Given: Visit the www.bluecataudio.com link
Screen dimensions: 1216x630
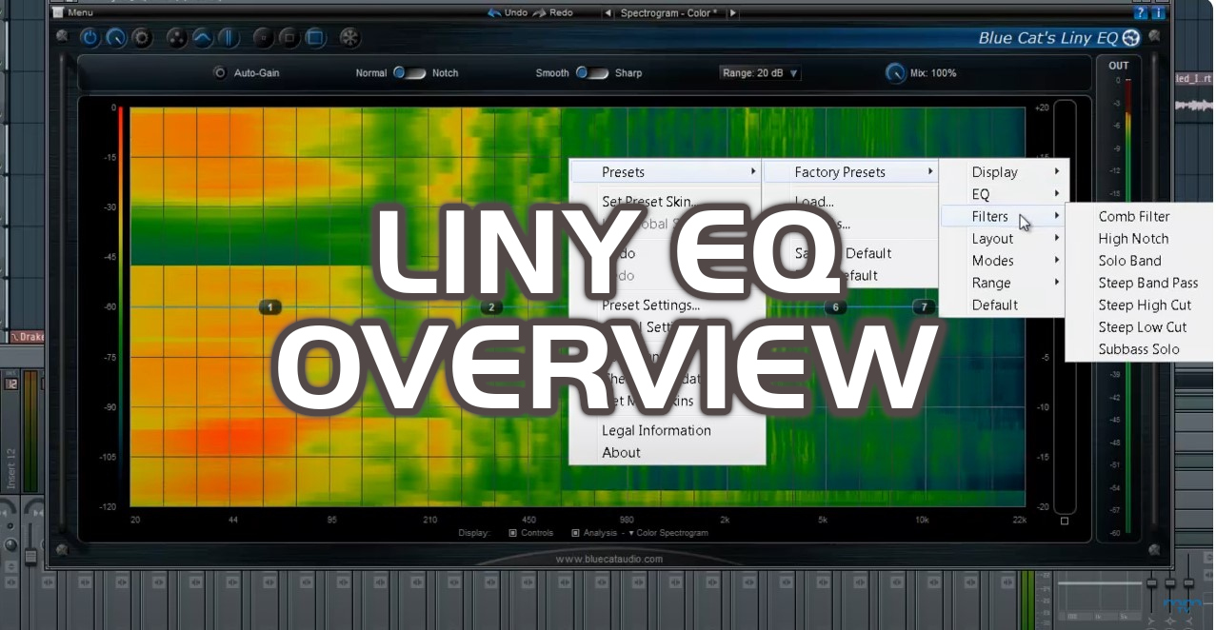Looking at the screenshot, I should point(609,559).
